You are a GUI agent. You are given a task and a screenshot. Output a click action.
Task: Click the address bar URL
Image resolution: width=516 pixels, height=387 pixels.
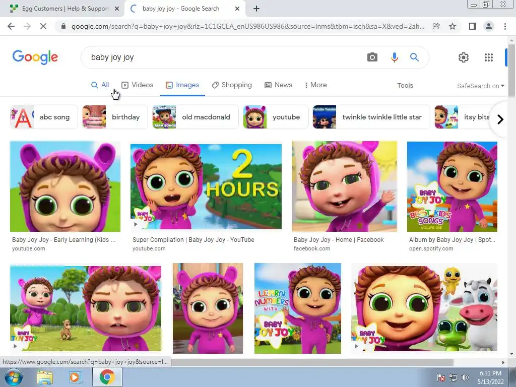(247, 26)
